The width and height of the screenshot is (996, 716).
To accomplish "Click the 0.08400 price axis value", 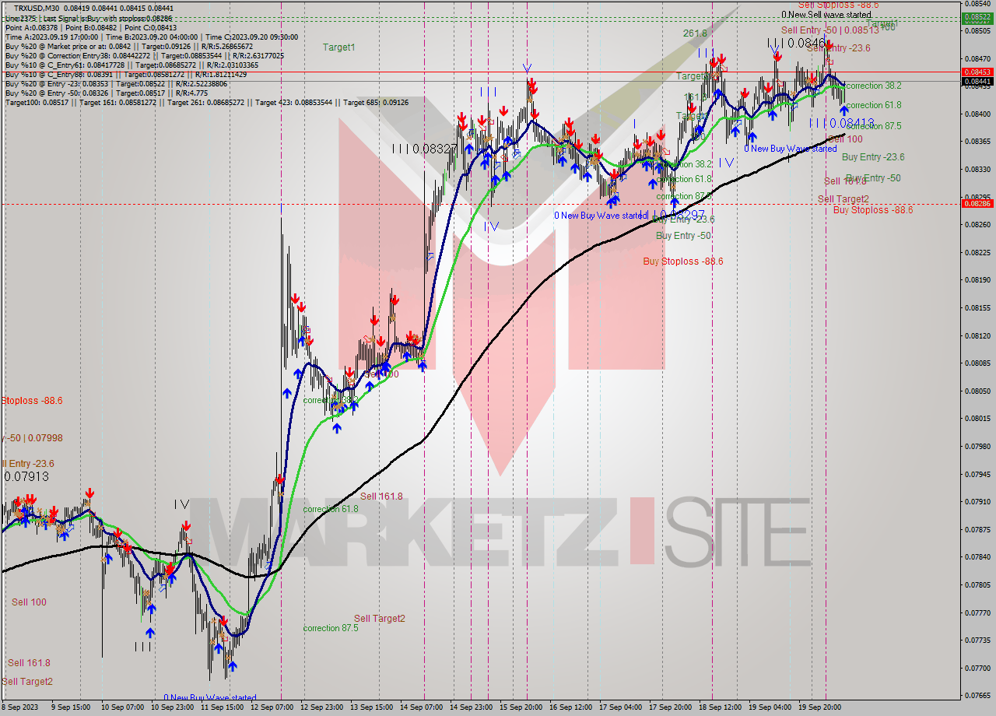I will coord(977,114).
